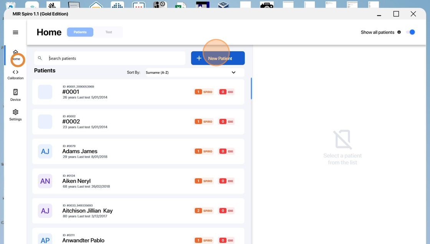Click the info icon beside Show all patients
The image size is (430, 244).
399,32
